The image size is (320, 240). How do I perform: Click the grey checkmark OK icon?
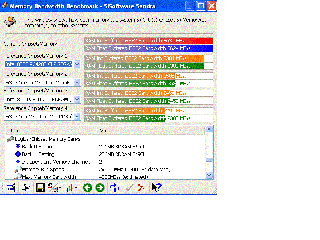pyautogui.click(x=130, y=188)
